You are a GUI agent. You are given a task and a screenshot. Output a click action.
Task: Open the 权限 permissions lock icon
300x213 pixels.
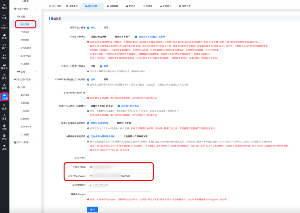pyautogui.click(x=4, y=127)
